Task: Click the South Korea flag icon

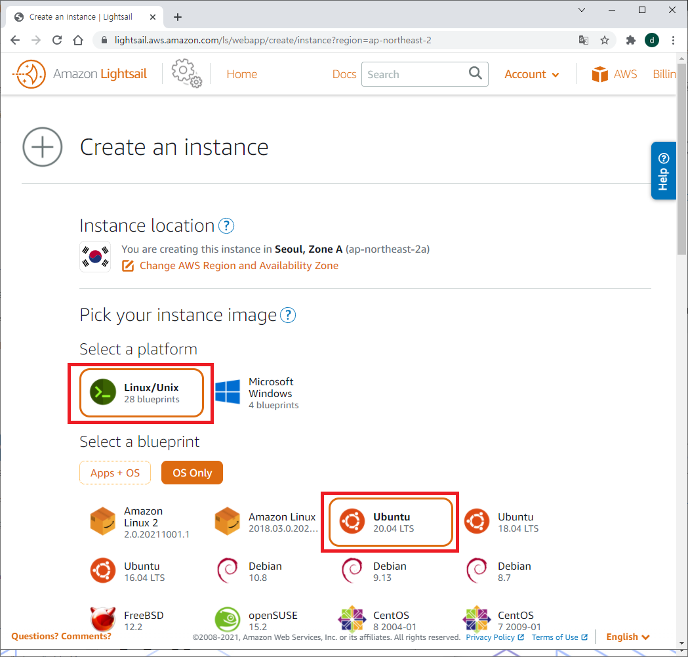Action: [x=95, y=257]
